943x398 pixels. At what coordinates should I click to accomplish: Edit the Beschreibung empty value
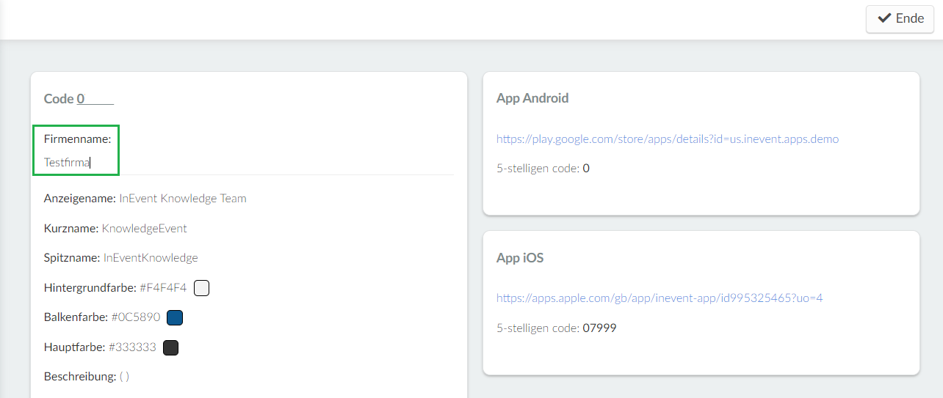[124, 377]
